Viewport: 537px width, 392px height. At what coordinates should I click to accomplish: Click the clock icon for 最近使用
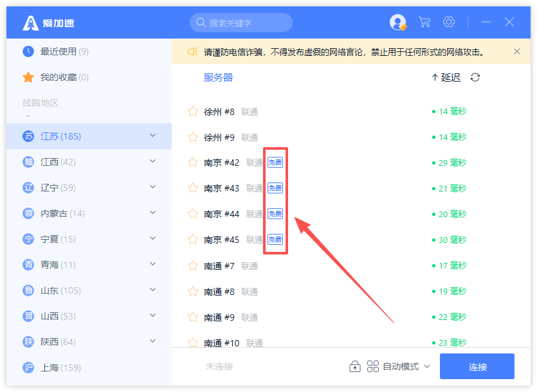tap(28, 51)
